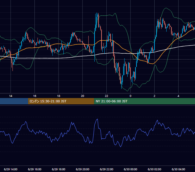The height and width of the screenshot is (172, 195).
Task: Click the 6/29 22:00 date label
Action: tap(106, 169)
